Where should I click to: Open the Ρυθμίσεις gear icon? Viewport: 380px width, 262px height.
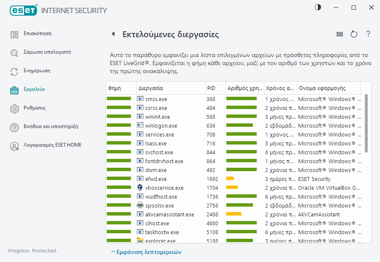tap(14, 109)
